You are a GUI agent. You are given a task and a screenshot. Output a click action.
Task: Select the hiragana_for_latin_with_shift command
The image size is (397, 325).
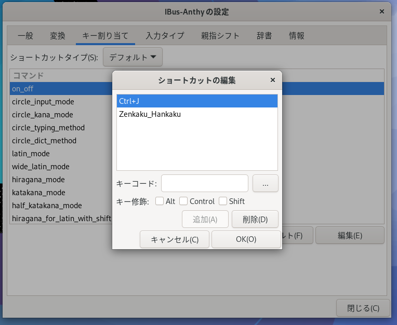point(61,218)
